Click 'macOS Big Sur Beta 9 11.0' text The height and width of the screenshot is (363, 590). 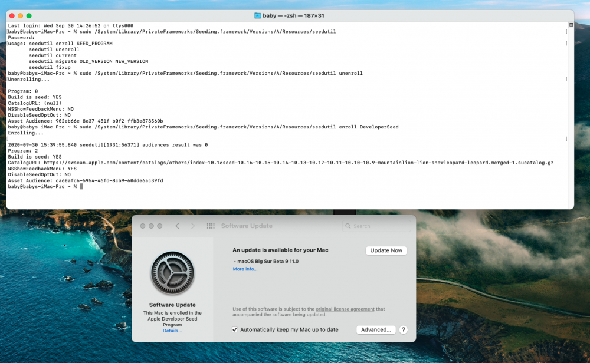tap(268, 261)
